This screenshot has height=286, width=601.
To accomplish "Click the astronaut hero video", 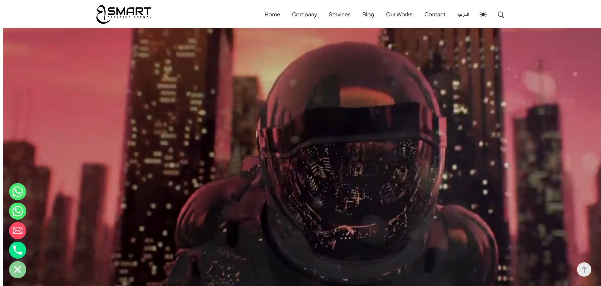I will click(302, 157).
